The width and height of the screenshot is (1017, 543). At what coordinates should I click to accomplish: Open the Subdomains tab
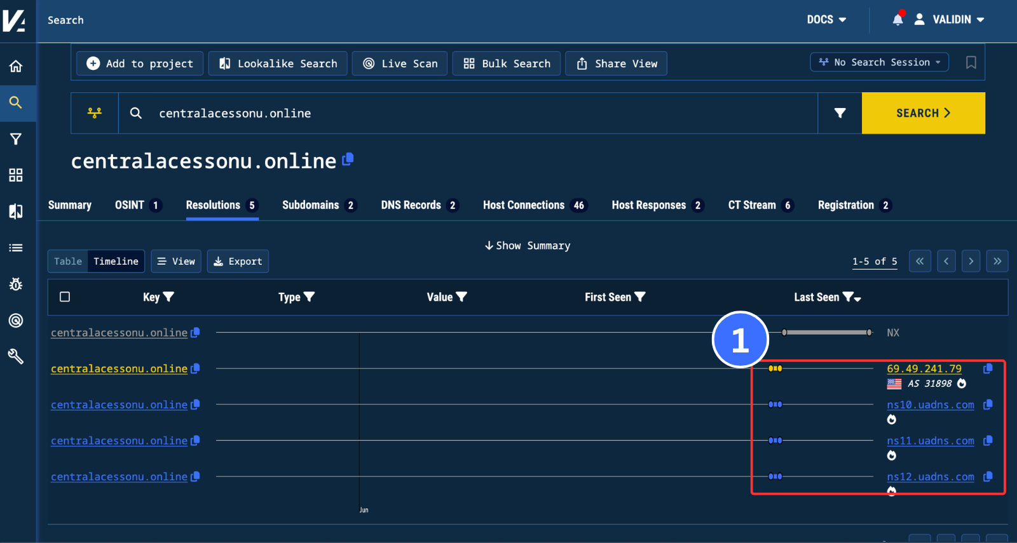coord(319,205)
